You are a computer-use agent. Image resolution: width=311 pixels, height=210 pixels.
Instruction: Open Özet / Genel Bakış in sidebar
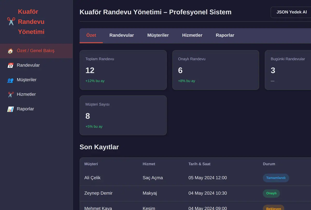pos(36,51)
